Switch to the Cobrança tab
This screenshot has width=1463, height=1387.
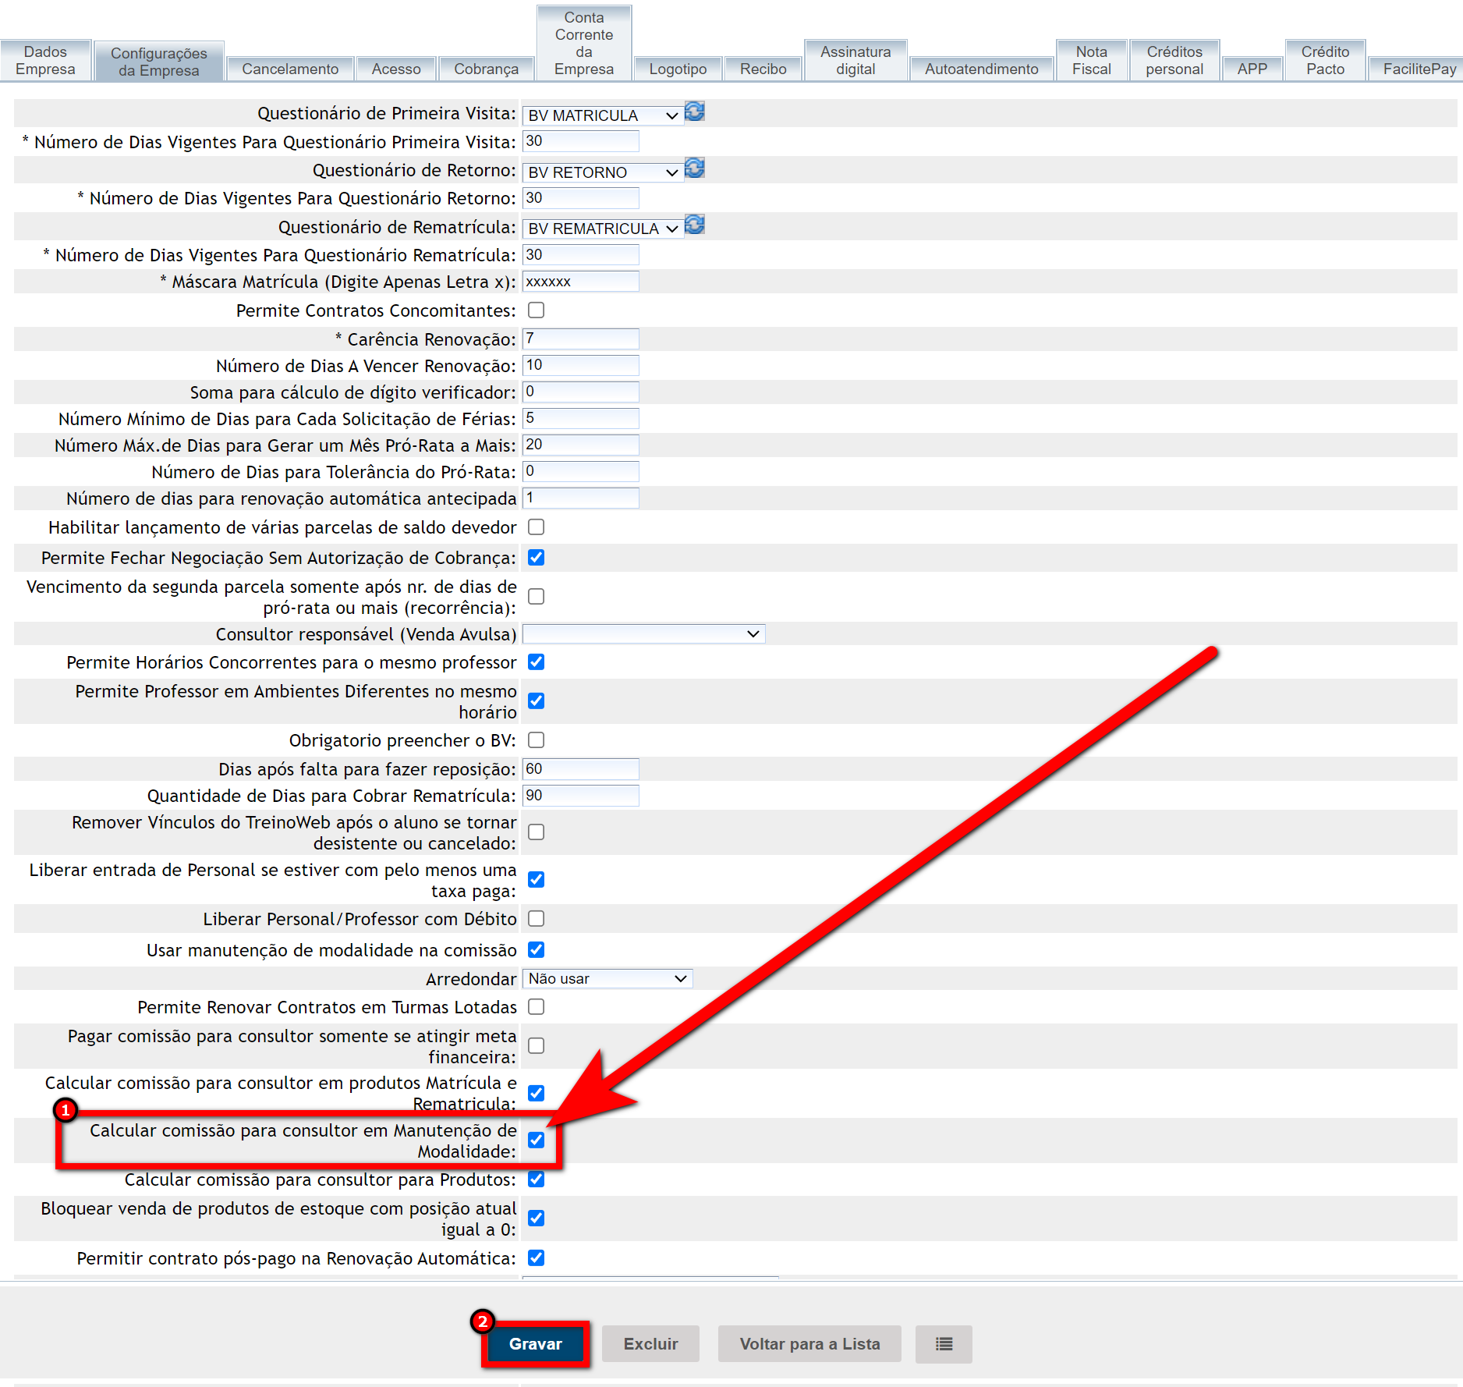[x=486, y=69]
